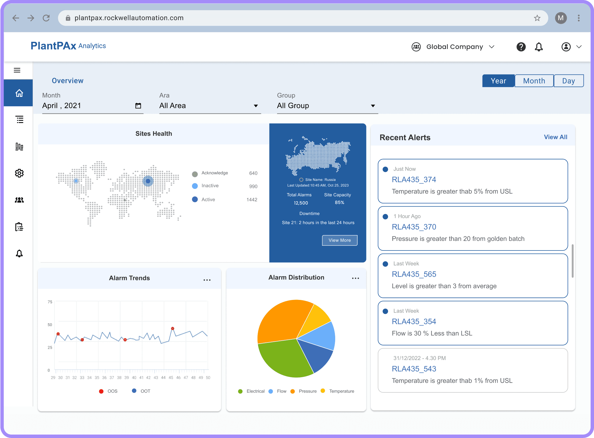
Task: Open the calendar picker for Month field
Action: coord(138,106)
